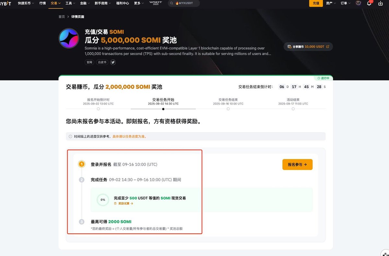This screenshot has height=256, width=389.
Task: Click the 完成任务 step title
Action: [99, 180]
